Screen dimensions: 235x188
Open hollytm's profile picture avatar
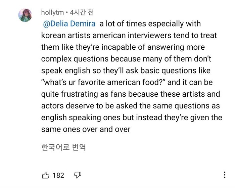[x=25, y=15]
